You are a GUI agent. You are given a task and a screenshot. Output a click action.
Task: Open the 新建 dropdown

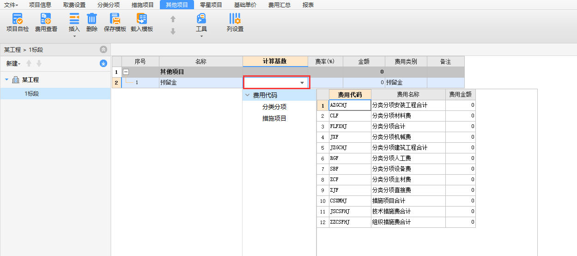pyautogui.click(x=13, y=63)
